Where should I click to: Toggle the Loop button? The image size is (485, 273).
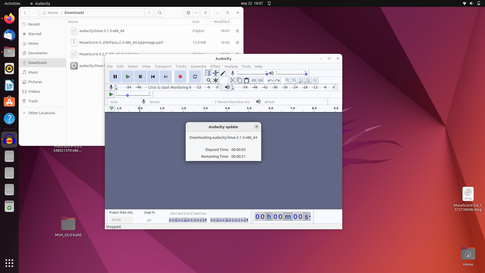(x=195, y=77)
